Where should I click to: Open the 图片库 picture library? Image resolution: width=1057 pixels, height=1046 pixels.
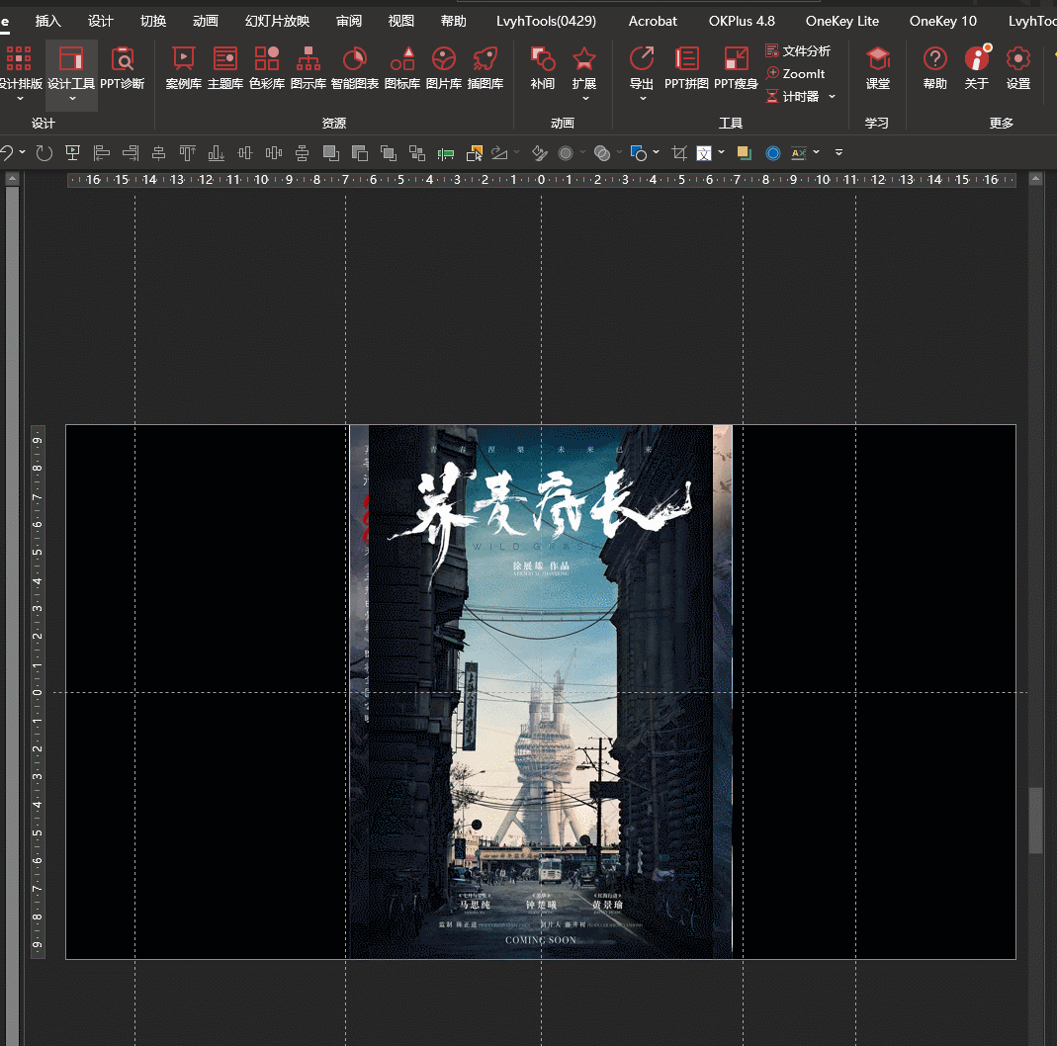pyautogui.click(x=444, y=67)
